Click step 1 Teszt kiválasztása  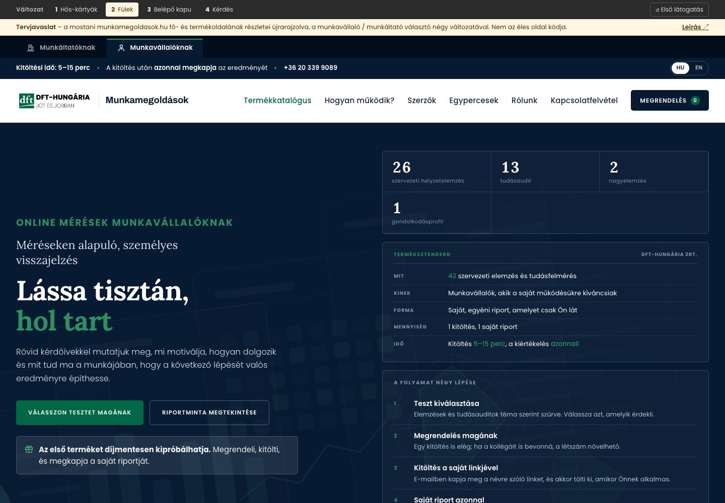click(x=545, y=408)
